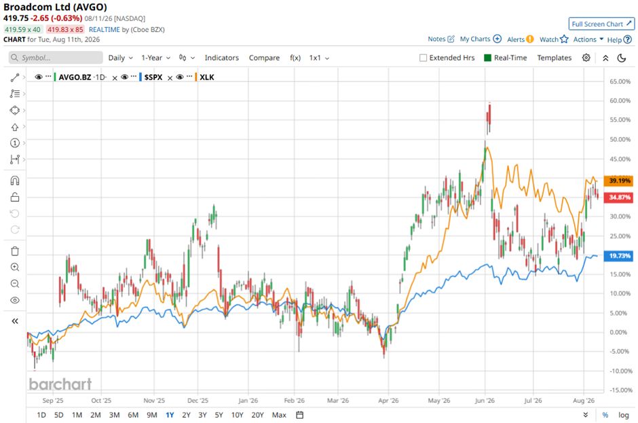Click the My Charts link

[475, 39]
